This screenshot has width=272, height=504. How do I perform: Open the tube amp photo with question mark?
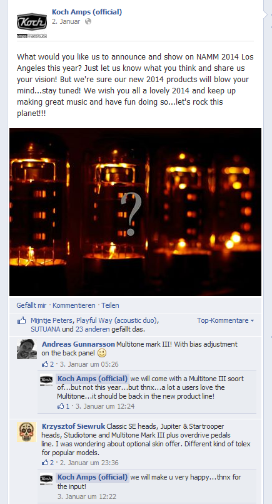[x=135, y=212]
